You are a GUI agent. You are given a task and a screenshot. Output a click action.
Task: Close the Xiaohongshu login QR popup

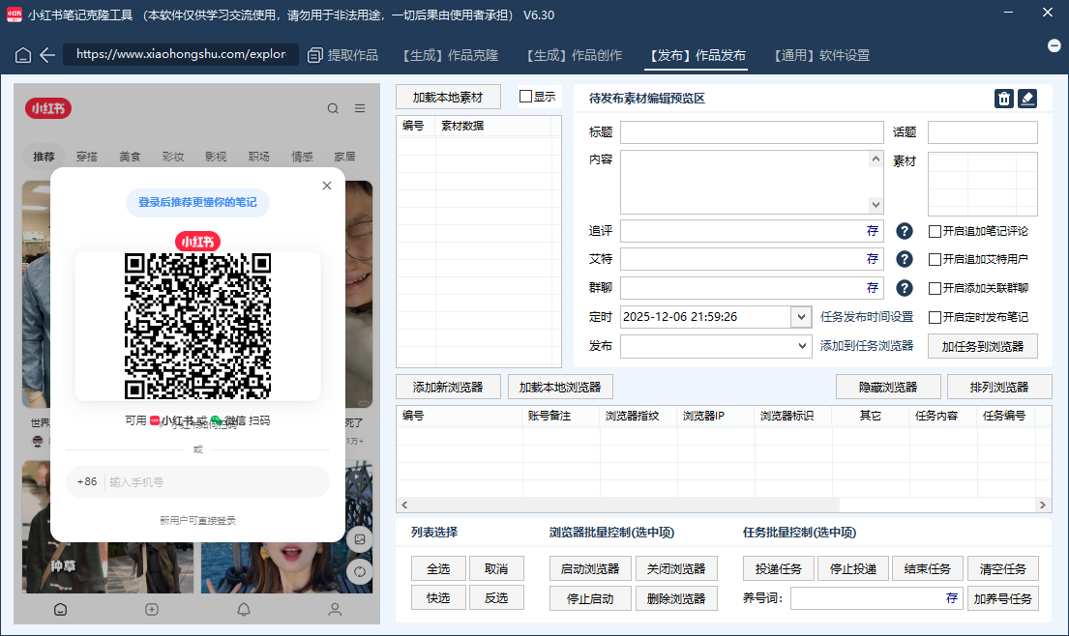click(327, 186)
